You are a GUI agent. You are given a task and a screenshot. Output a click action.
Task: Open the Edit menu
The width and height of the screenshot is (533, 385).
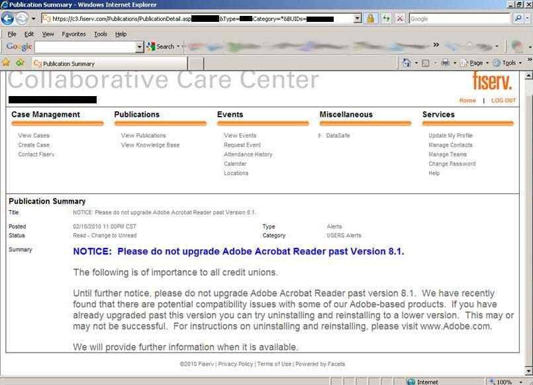[x=29, y=34]
